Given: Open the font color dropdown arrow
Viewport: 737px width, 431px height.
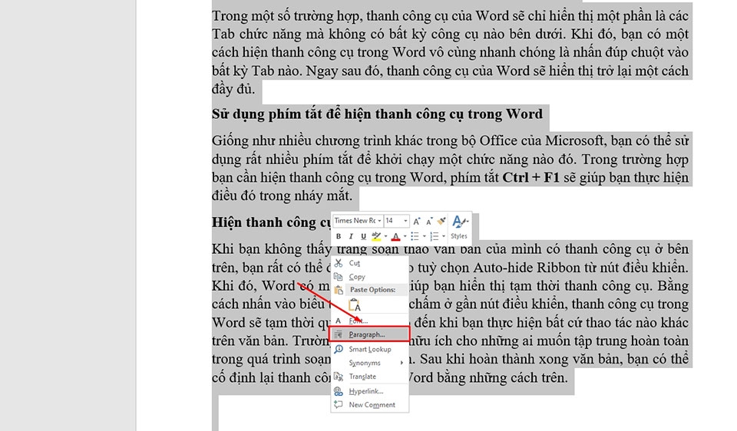Looking at the screenshot, I should tap(405, 236).
